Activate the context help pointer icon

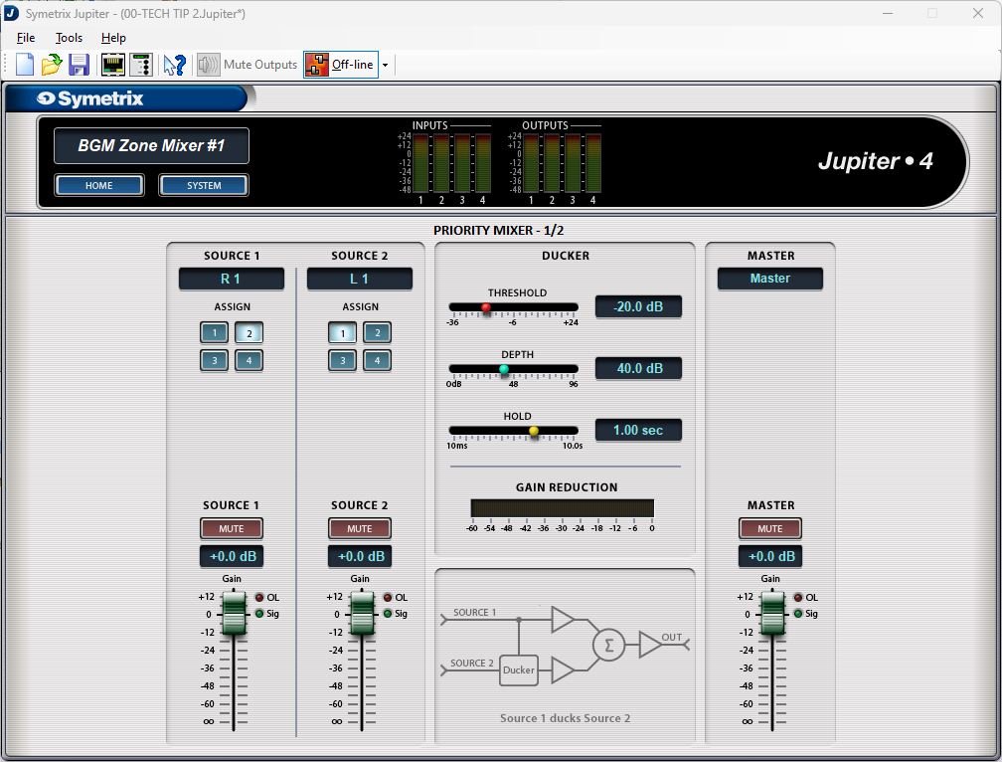[x=174, y=66]
